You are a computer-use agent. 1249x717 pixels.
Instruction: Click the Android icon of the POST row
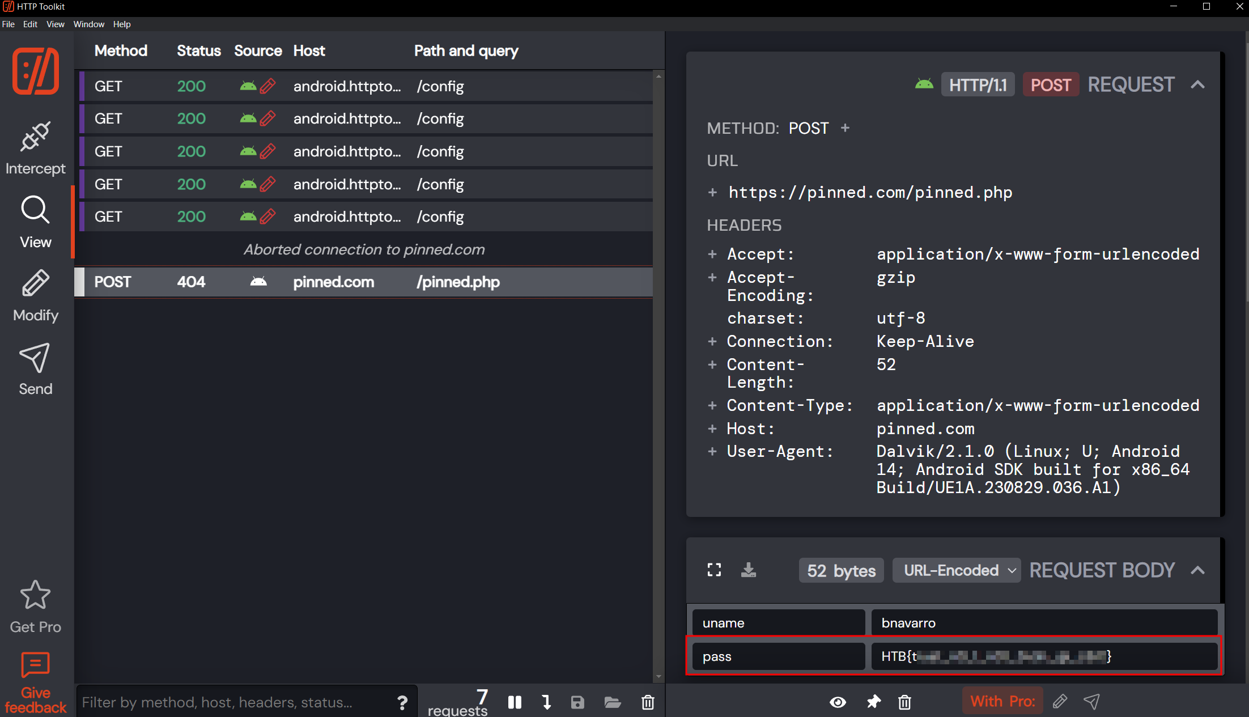(258, 282)
